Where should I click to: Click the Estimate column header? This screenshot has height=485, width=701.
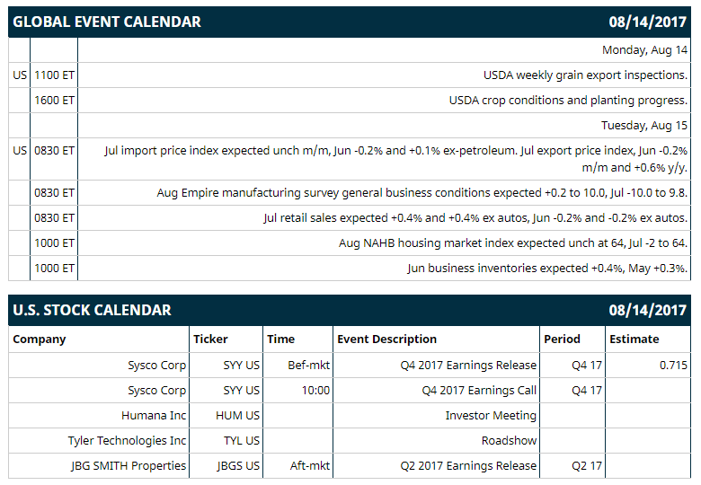point(634,339)
